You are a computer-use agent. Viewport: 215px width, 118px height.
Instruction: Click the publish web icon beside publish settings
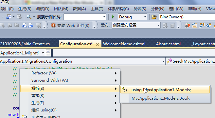point(165,26)
